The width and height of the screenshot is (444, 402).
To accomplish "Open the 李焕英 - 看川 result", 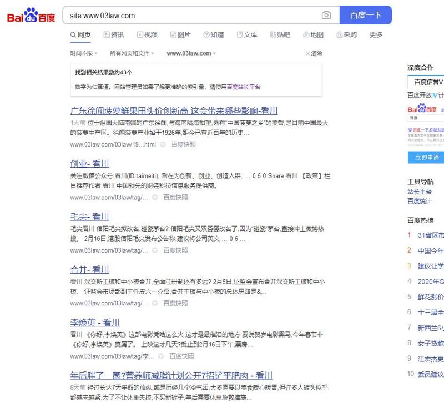I will click(x=95, y=323).
